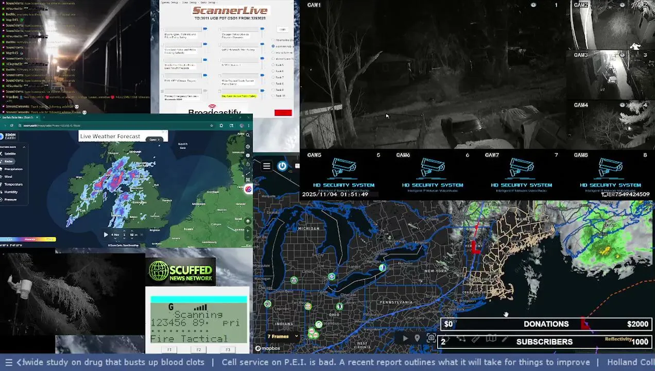Reload the zoom.earth browser page
Viewport: 655px width, 371px height.
[x=12, y=126]
